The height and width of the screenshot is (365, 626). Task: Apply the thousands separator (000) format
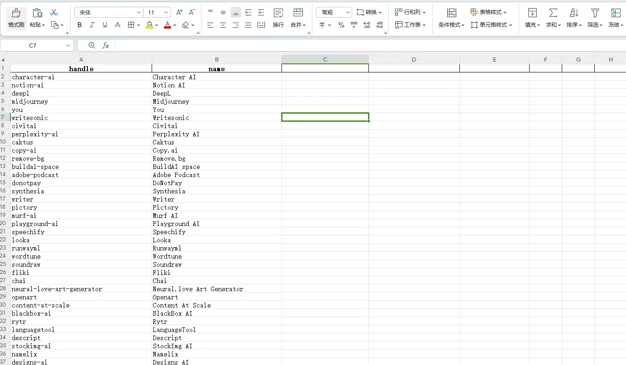354,25
